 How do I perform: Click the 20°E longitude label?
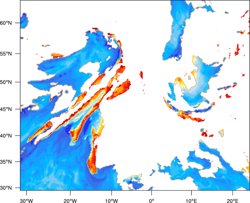pyautogui.click(x=232, y=201)
